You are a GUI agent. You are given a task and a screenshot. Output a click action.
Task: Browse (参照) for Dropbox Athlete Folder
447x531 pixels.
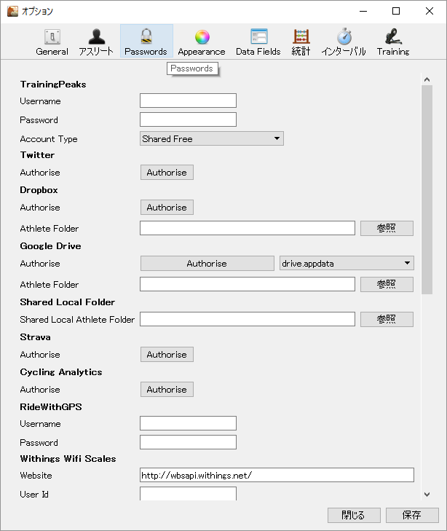click(x=387, y=228)
